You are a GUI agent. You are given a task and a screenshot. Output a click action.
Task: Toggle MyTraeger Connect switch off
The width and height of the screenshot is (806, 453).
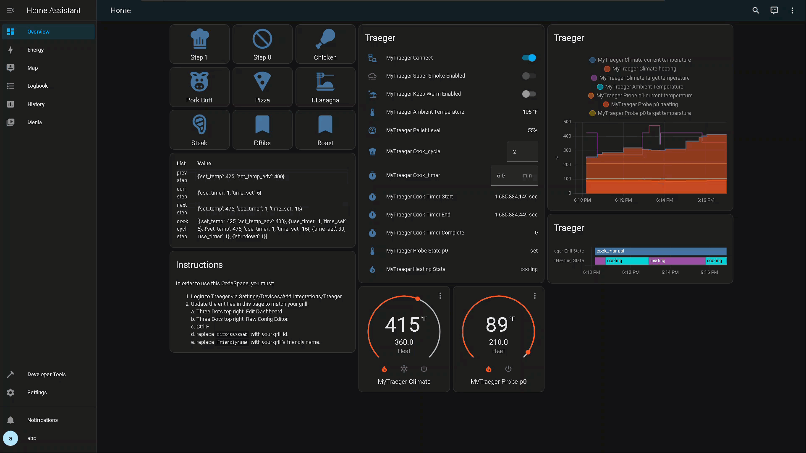tap(529, 58)
